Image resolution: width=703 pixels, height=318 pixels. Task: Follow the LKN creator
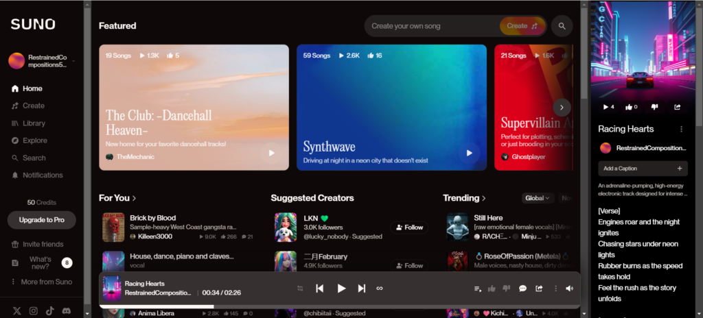(x=409, y=228)
